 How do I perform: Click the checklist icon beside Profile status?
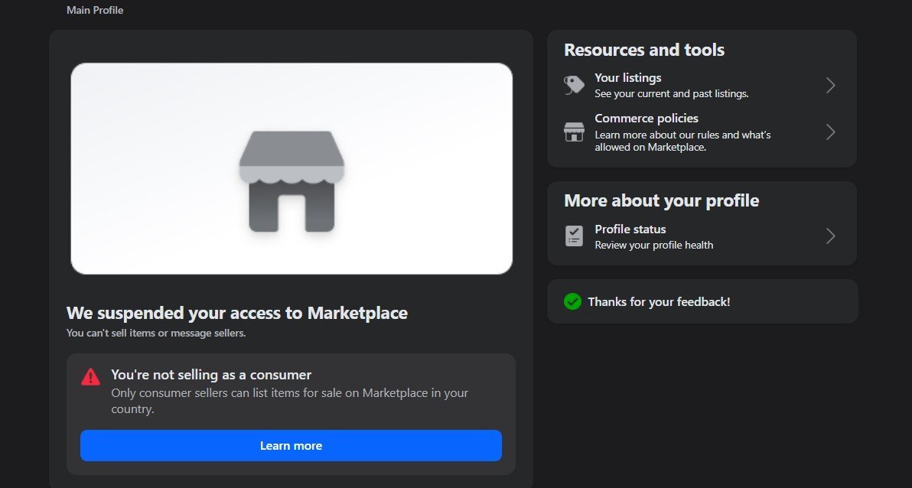[574, 236]
